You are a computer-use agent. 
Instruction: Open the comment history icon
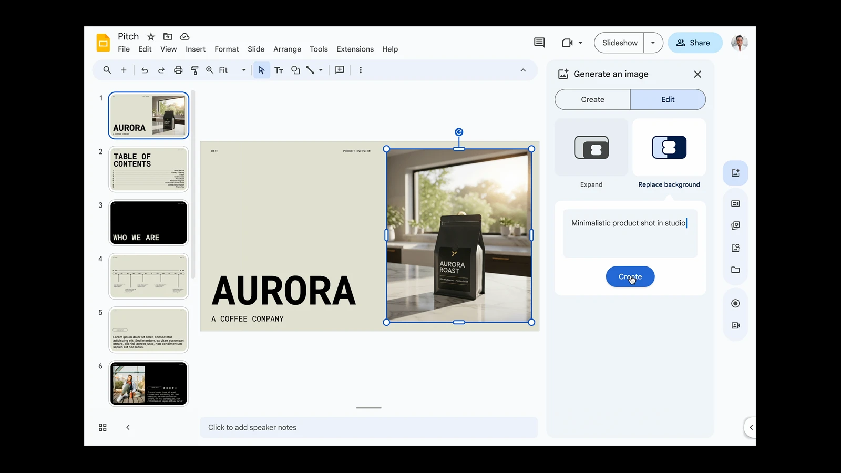point(539,43)
